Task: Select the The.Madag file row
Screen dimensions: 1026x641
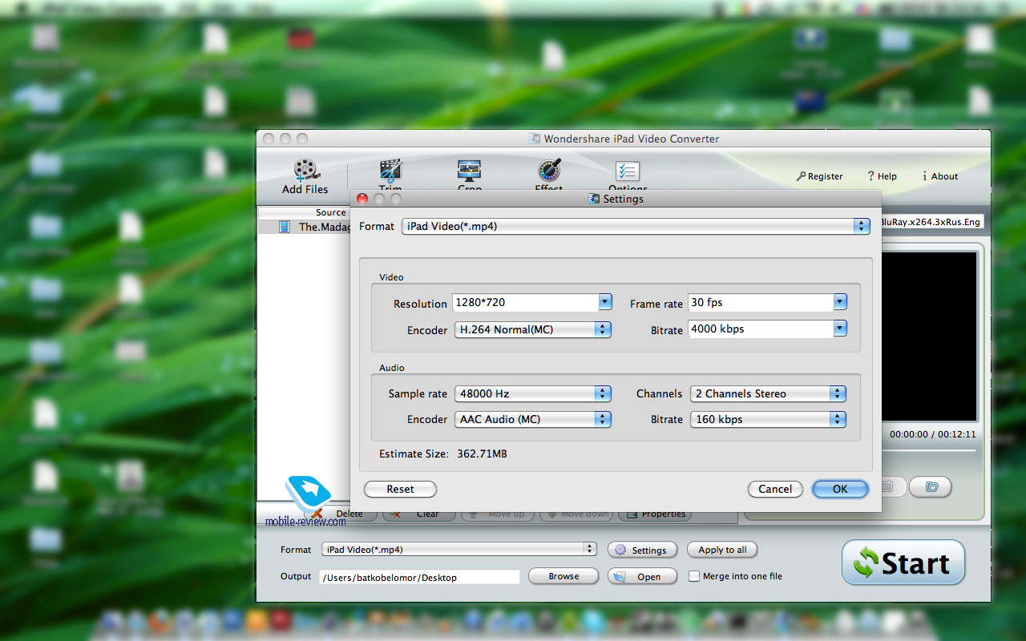Action: point(305,227)
